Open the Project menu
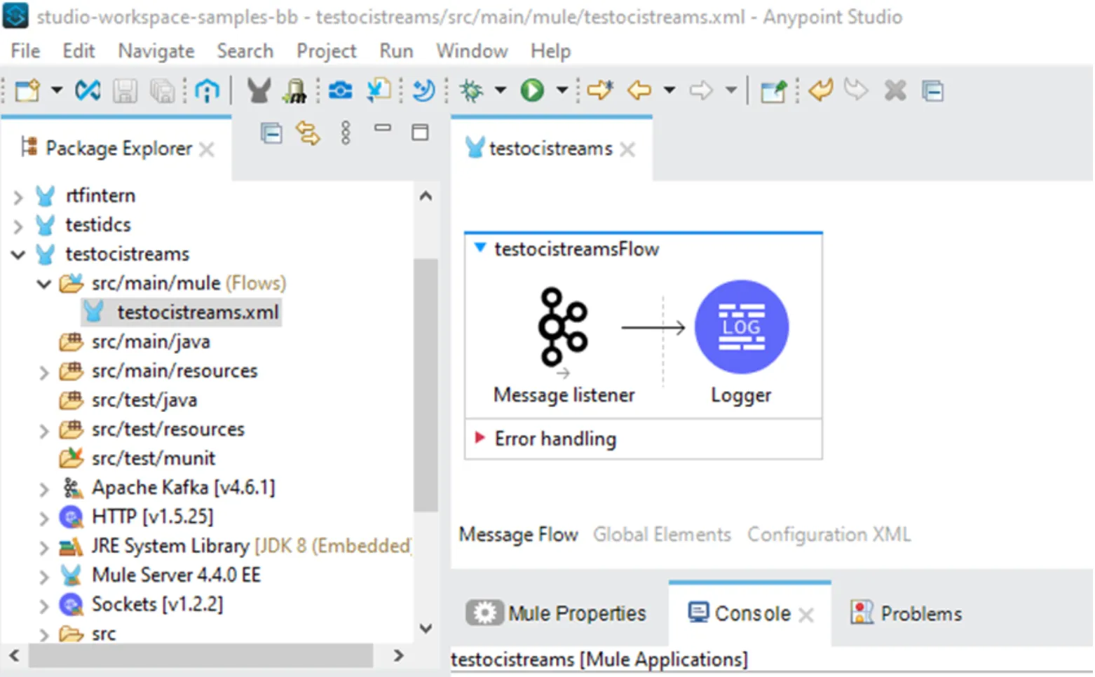The height and width of the screenshot is (677, 1095). click(326, 51)
